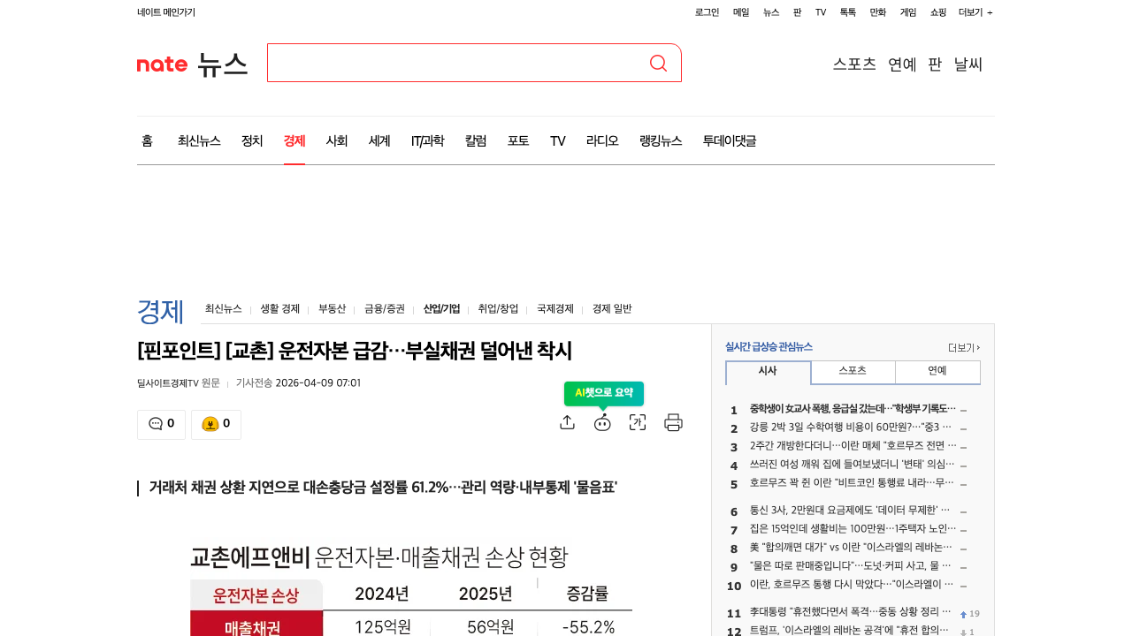Click the 로그인 link

[x=707, y=12]
